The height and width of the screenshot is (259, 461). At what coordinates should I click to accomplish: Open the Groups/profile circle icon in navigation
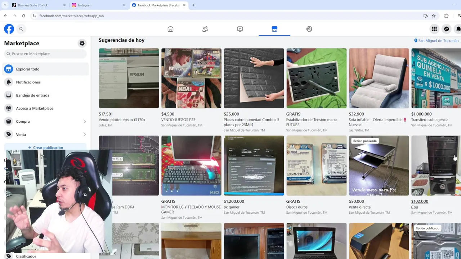pyautogui.click(x=309, y=29)
